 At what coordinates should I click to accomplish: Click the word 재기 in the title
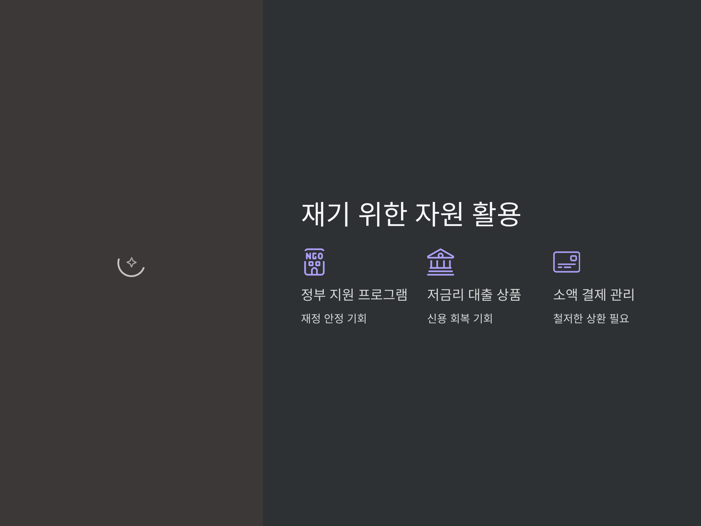325,214
